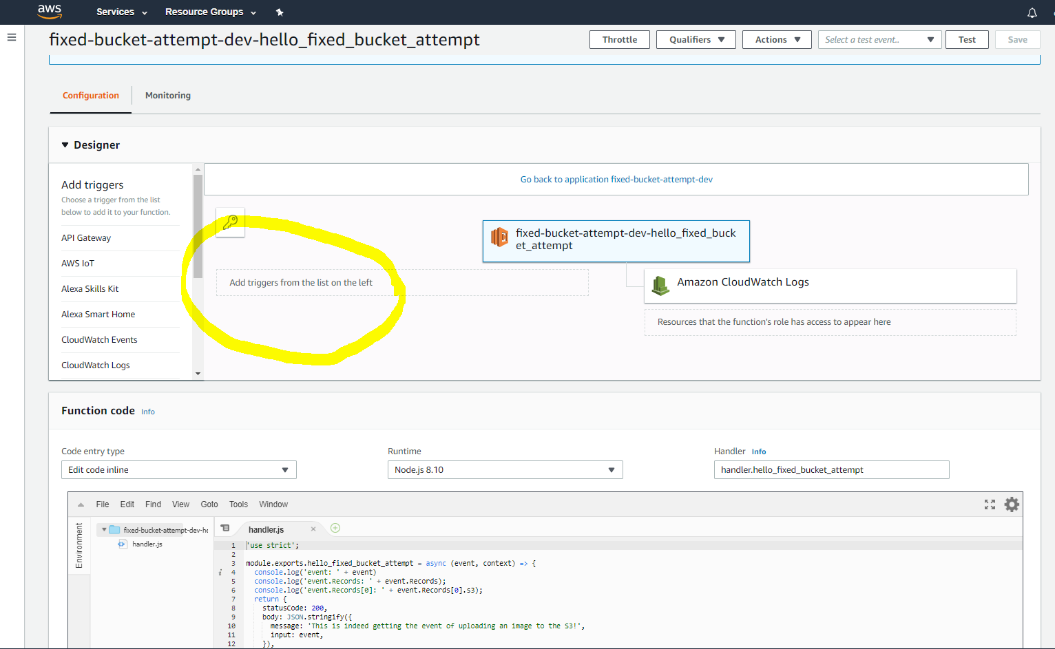Image resolution: width=1055 pixels, height=649 pixels.
Task: Click the Lambda function icon in designer
Action: (499, 237)
